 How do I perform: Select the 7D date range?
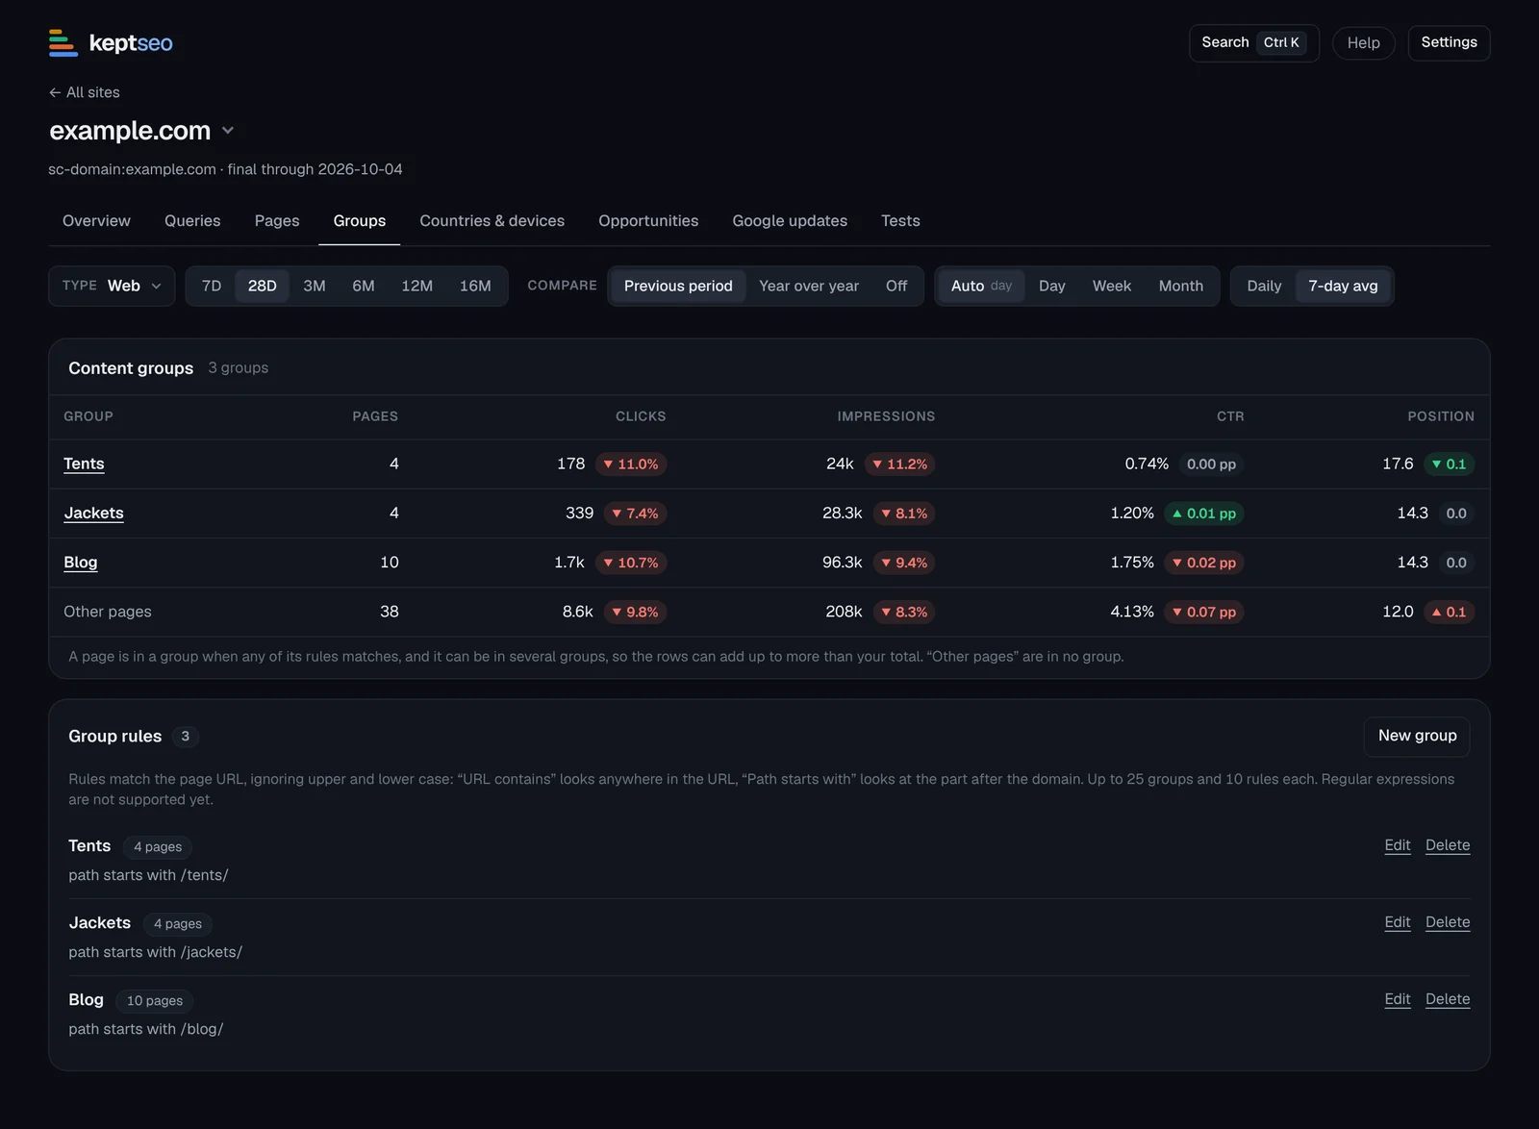pyautogui.click(x=212, y=286)
